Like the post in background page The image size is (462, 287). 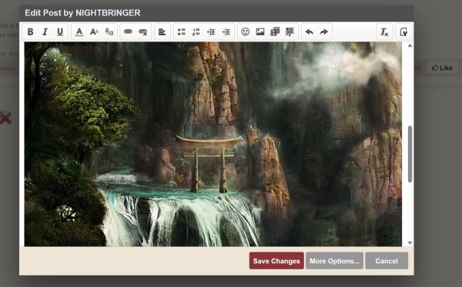point(442,68)
